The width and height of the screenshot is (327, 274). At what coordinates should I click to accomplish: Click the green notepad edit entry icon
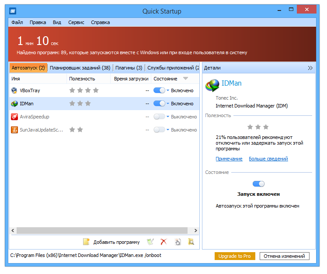click(150, 242)
